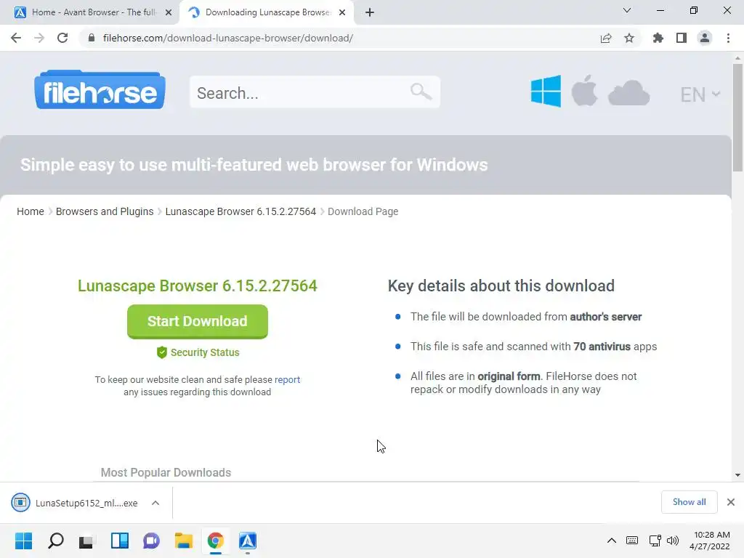Open File Explorer from the taskbar
744x558 pixels.
pyautogui.click(x=184, y=541)
